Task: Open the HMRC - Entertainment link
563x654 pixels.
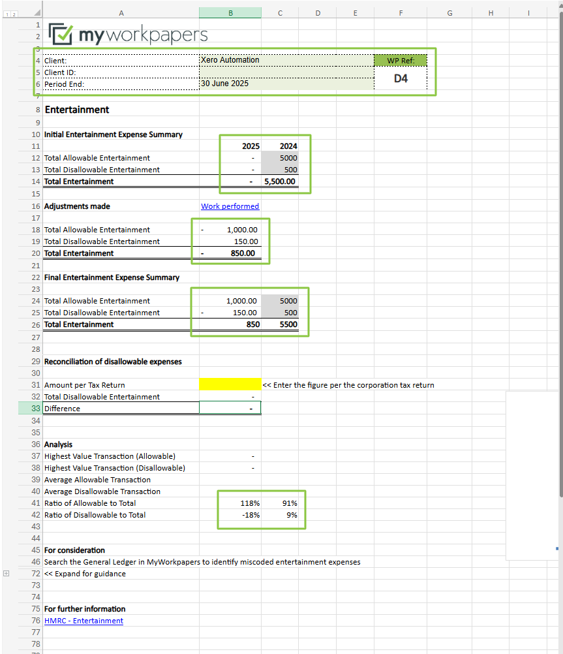Action: [x=84, y=621]
